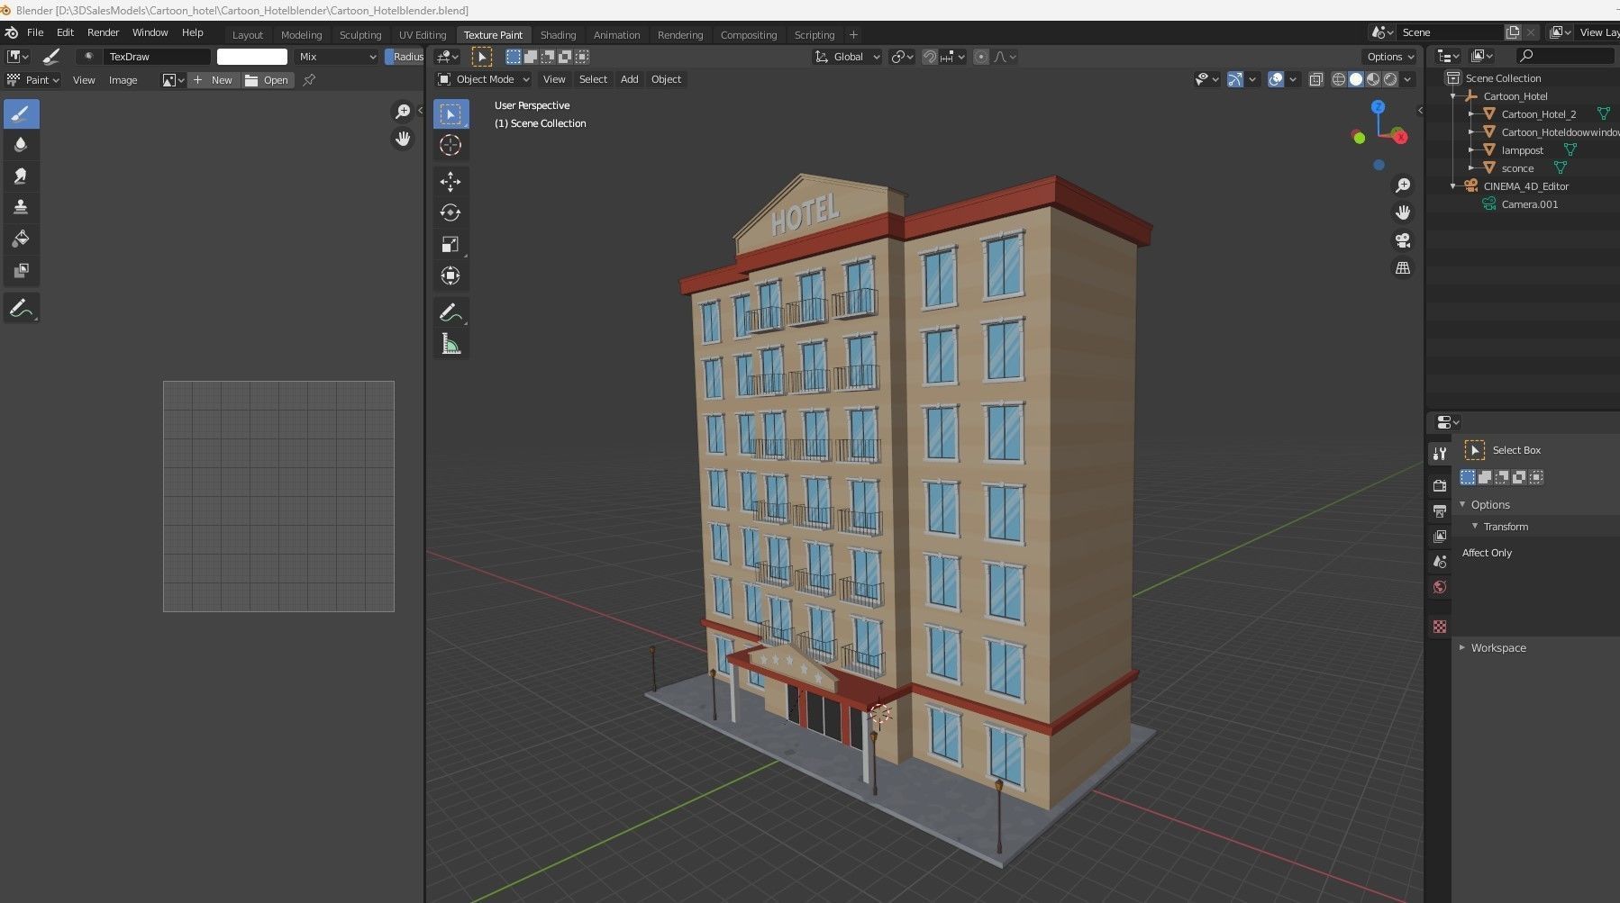Expand the lamppost object in outliner
The image size is (1620, 903).
click(x=1471, y=150)
